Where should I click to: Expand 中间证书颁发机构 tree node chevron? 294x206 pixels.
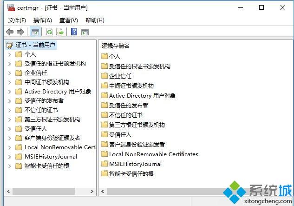pyautogui.click(x=10, y=82)
